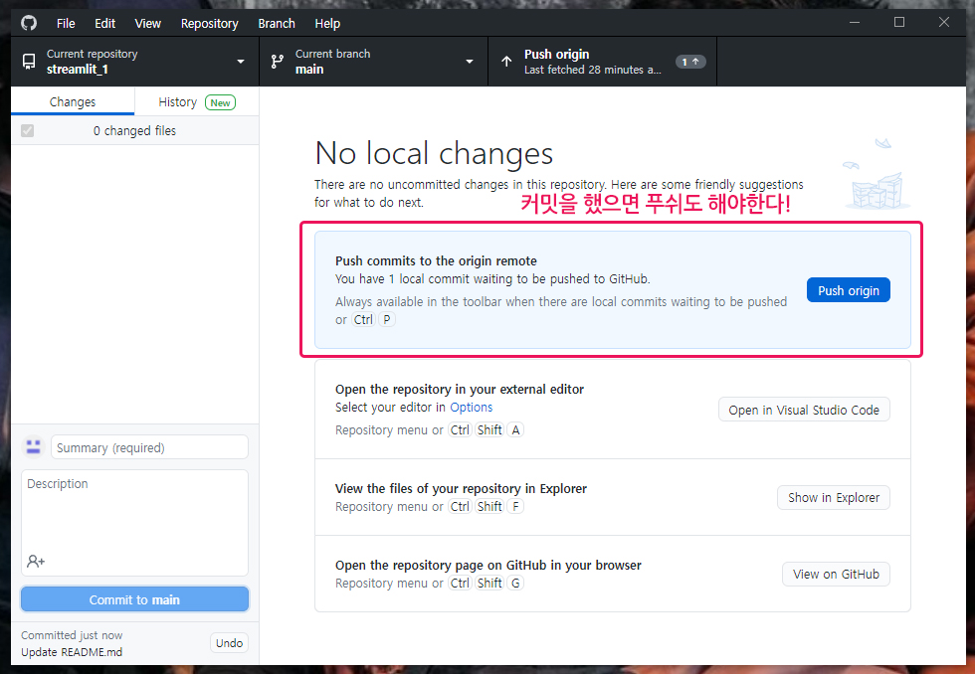This screenshot has width=975, height=674.
Task: Click the upward push arrow icon
Action: point(506,62)
